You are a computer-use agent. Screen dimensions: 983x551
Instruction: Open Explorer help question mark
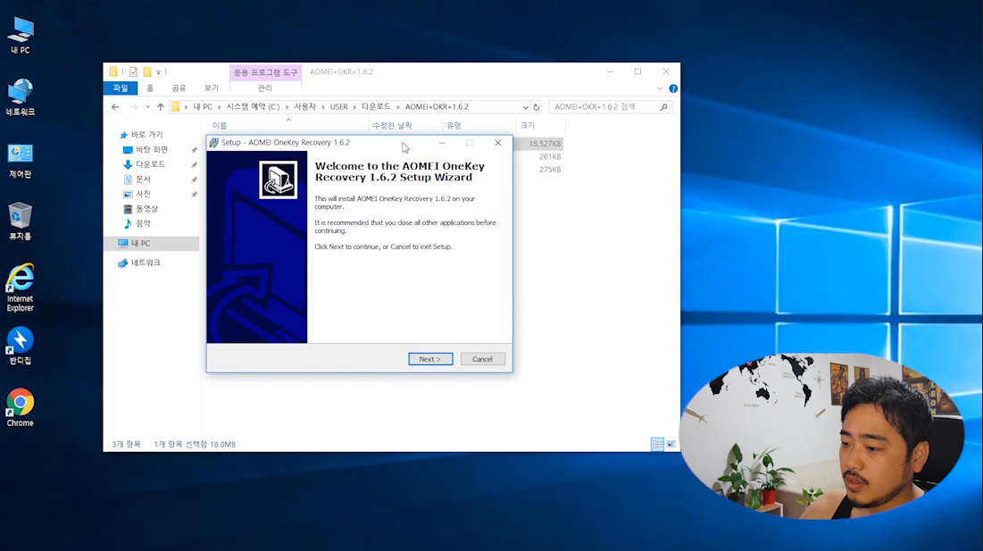pos(673,88)
